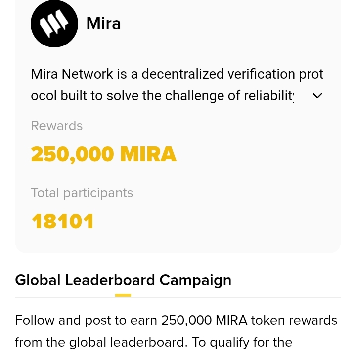Expand the Mira description with the chevron
The image size is (356, 356).
coord(318,96)
